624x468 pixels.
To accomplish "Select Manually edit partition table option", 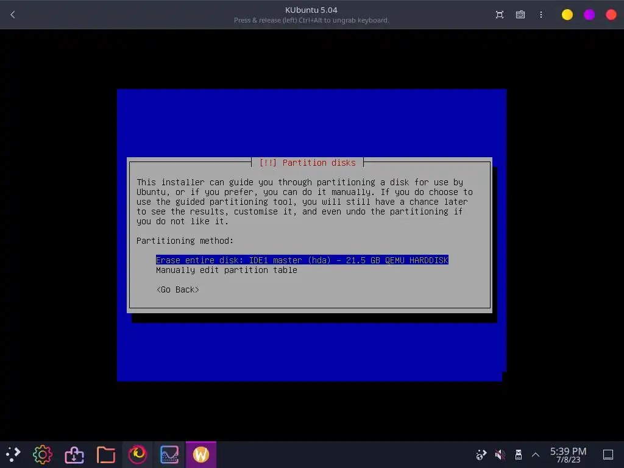I will [227, 270].
